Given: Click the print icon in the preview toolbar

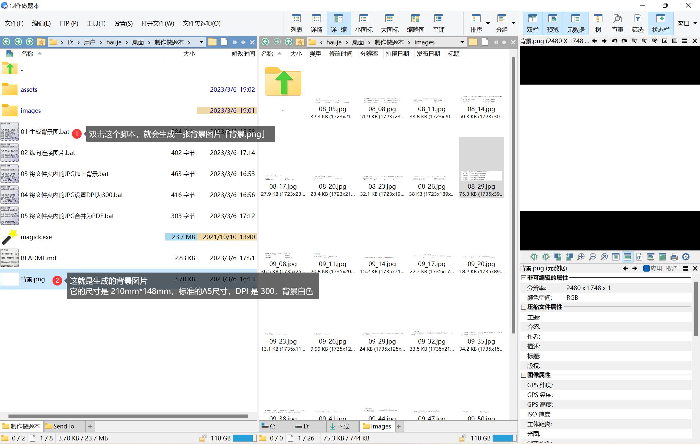Looking at the screenshot, I should pos(674,257).
